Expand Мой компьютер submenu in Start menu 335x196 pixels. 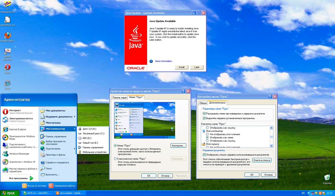pyautogui.click(x=58, y=129)
